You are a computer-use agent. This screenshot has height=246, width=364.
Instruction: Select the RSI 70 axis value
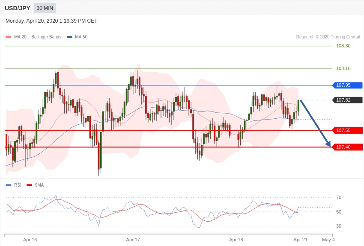coord(339,197)
